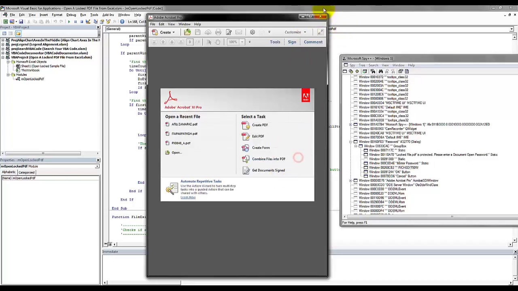
Task: Click the Break pause icon in VBA toolbar
Action: coord(75,21)
